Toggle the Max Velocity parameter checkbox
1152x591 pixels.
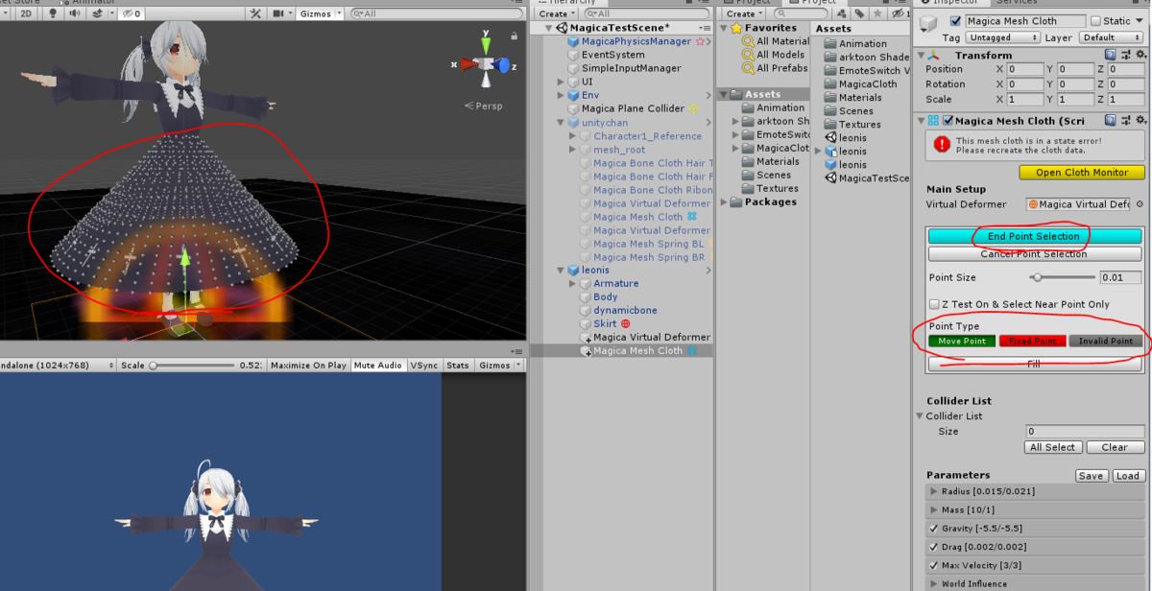tap(933, 565)
